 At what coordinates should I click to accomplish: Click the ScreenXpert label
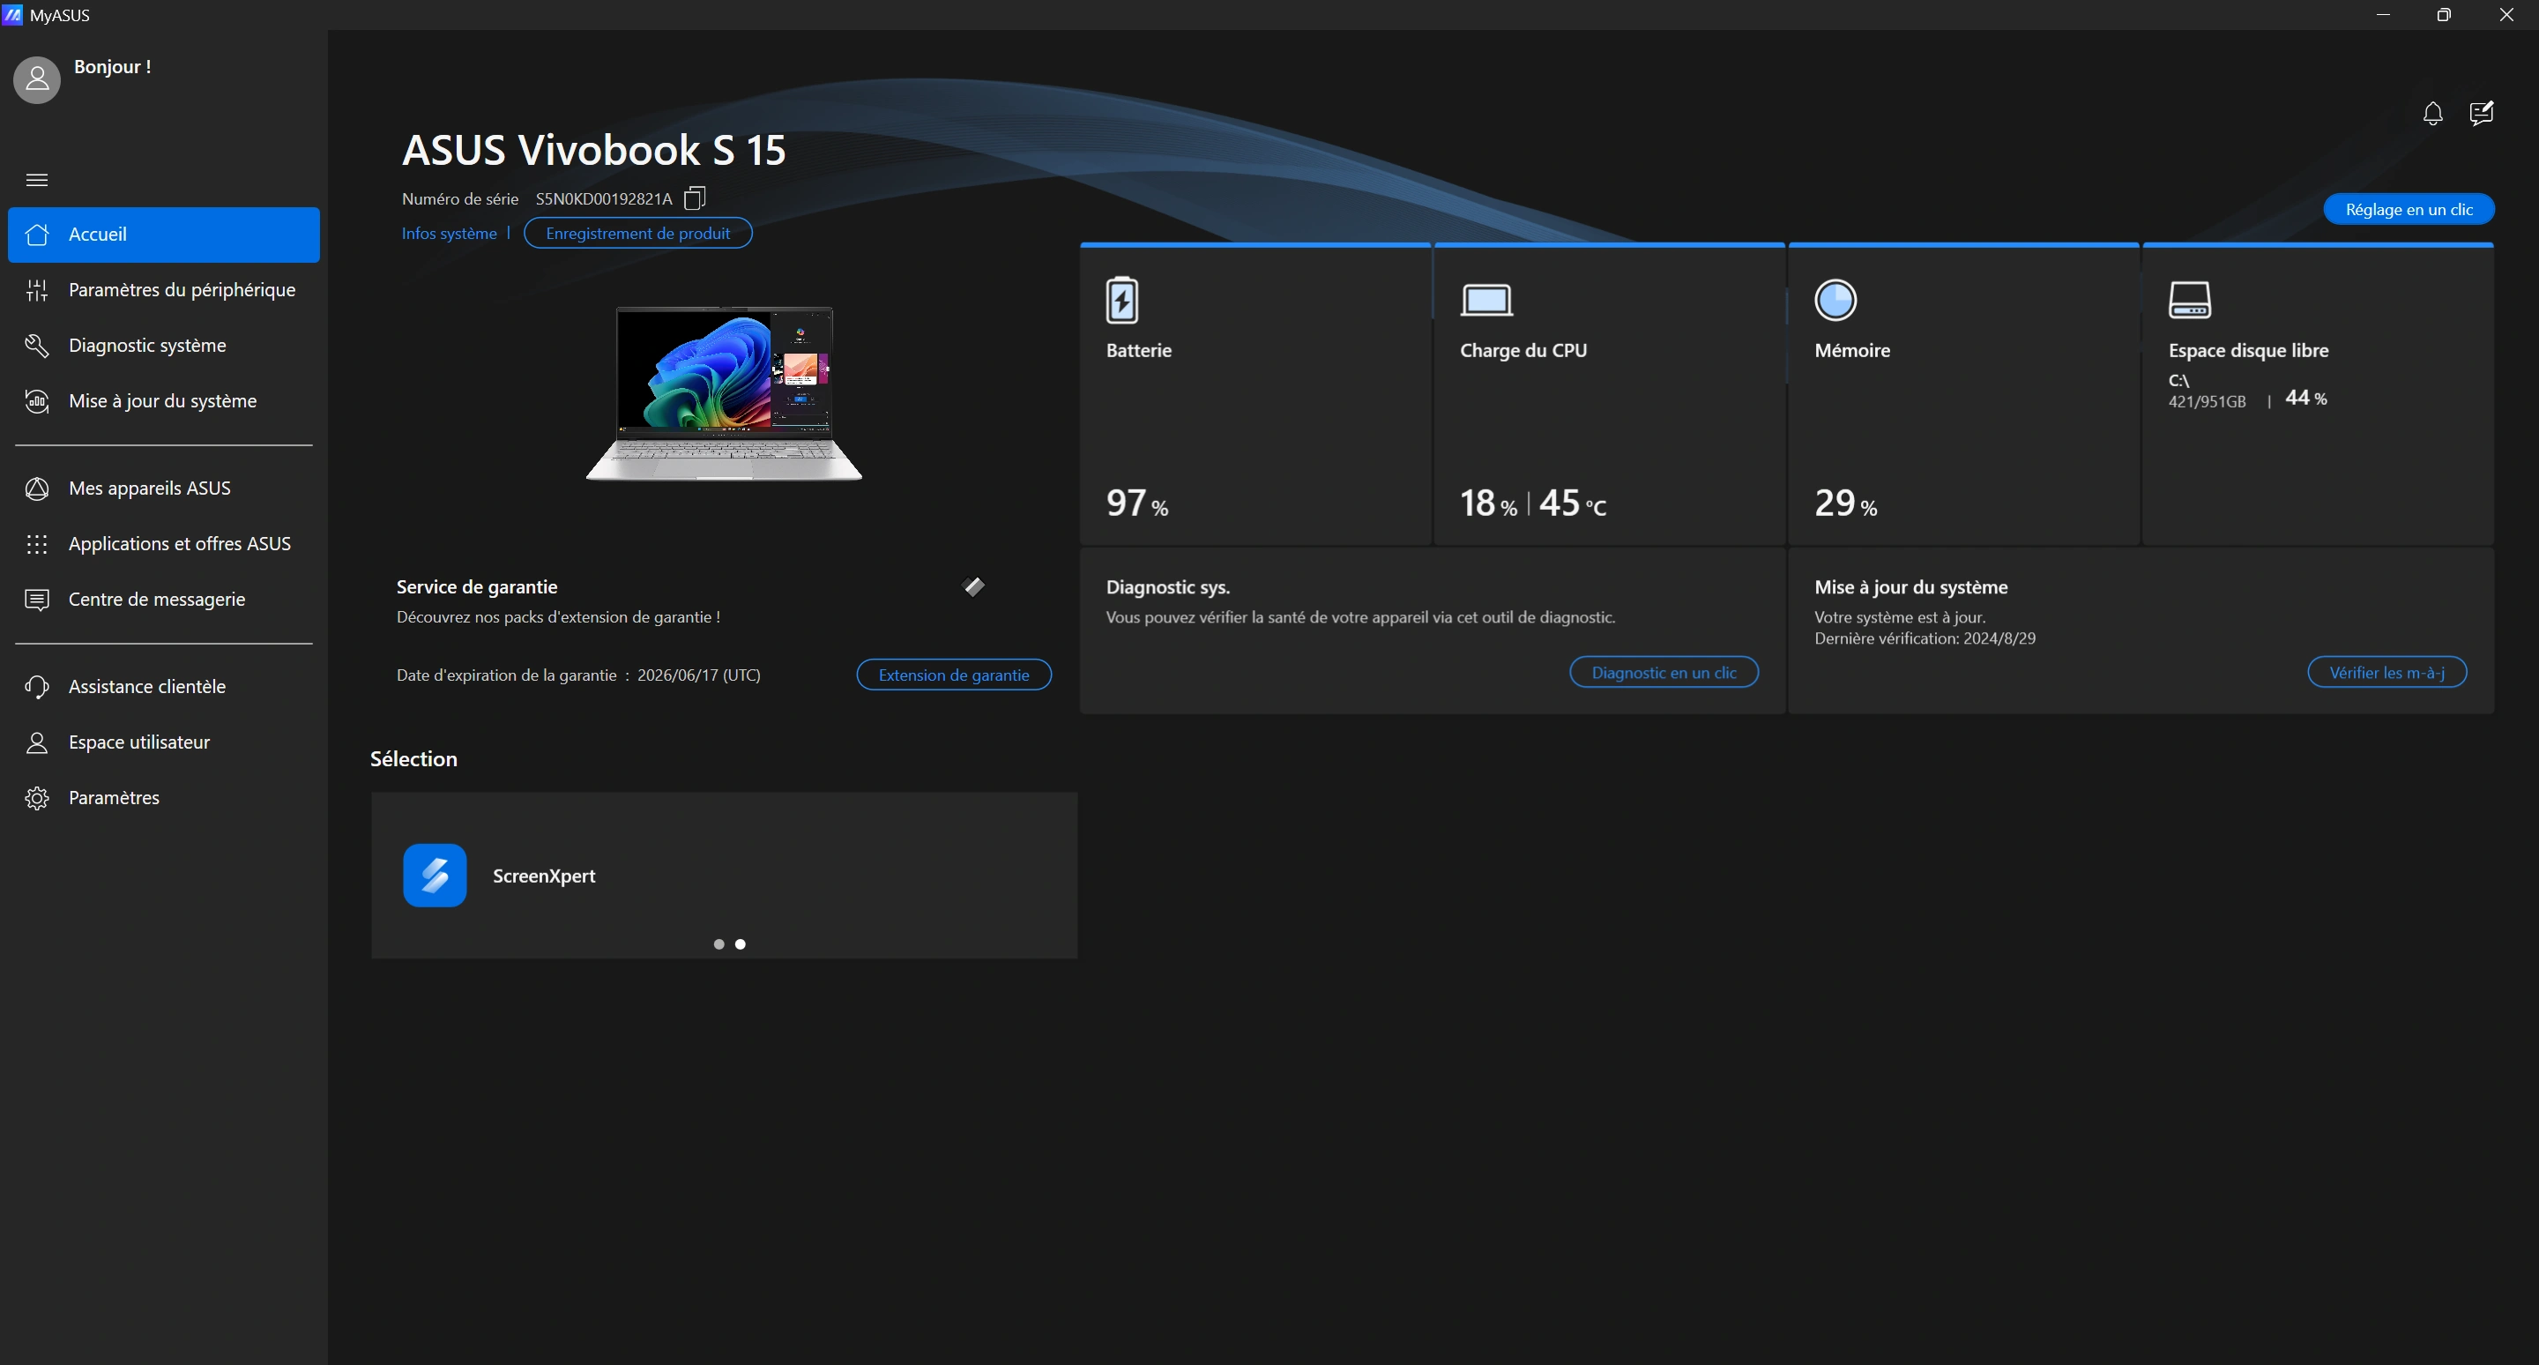pyautogui.click(x=544, y=876)
